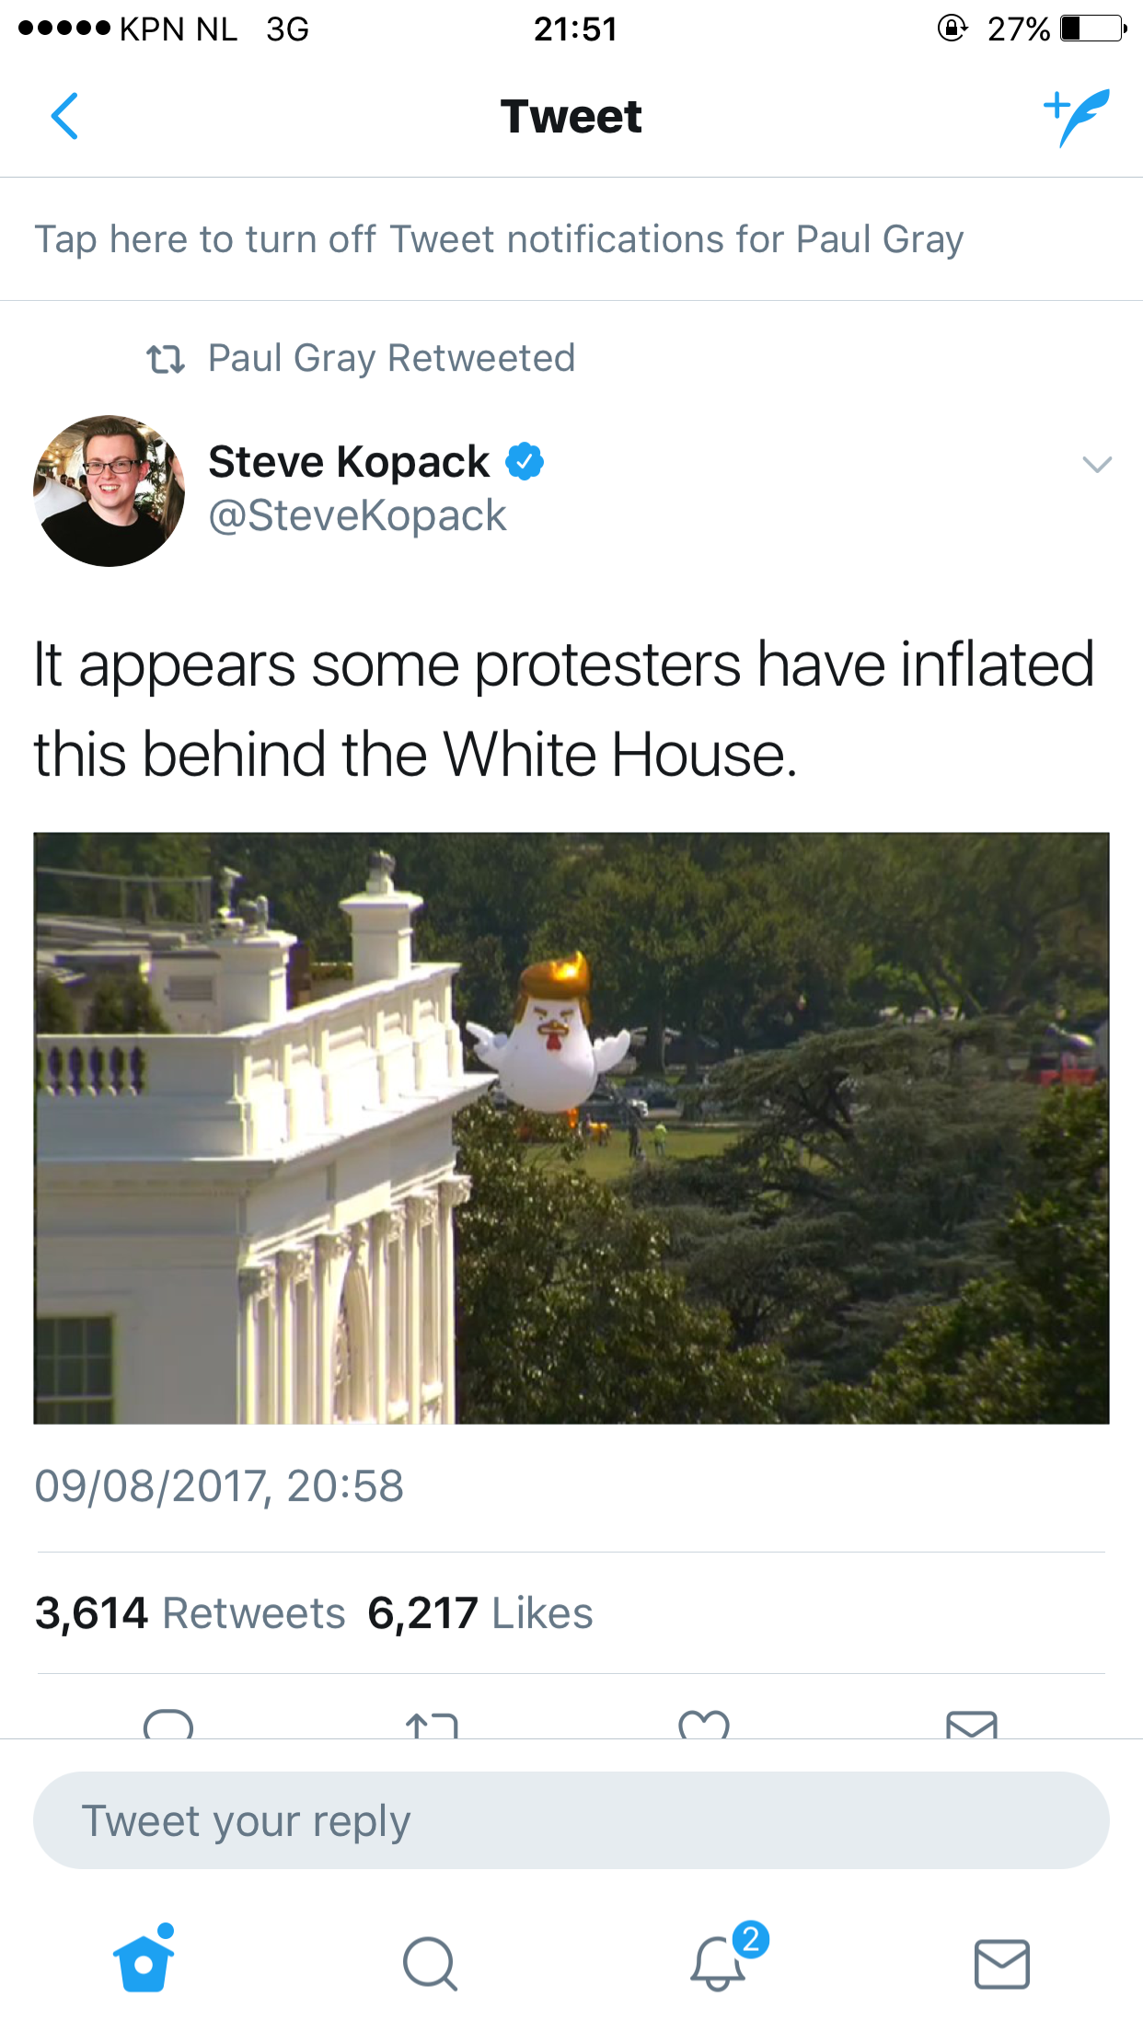View the 3,614 Retweets list
Viewport: 1143px width, 2032px height.
190,1612
